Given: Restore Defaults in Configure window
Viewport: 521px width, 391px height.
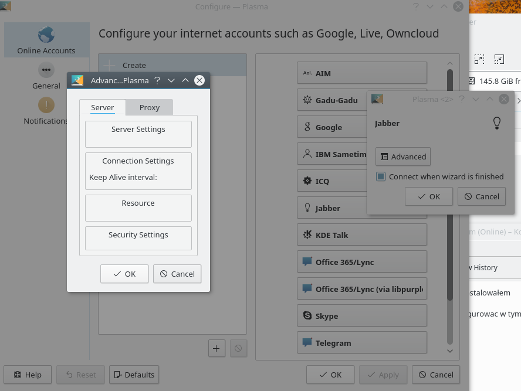Looking at the screenshot, I should coord(134,375).
